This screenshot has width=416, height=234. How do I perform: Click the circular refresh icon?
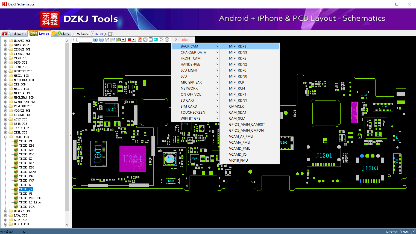coord(167,40)
